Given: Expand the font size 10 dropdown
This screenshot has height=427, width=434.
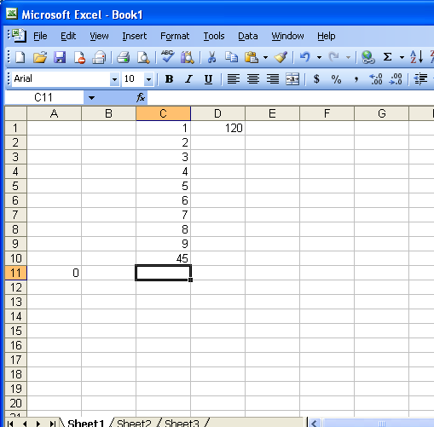Looking at the screenshot, I should coord(148,79).
